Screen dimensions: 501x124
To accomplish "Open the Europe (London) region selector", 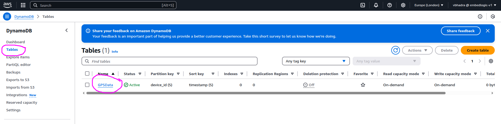I will (428, 5).
